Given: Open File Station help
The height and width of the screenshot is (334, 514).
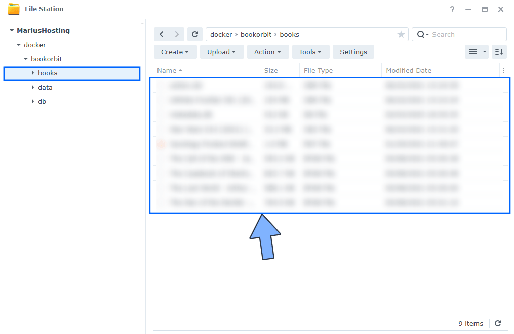Looking at the screenshot, I should coord(452,9).
